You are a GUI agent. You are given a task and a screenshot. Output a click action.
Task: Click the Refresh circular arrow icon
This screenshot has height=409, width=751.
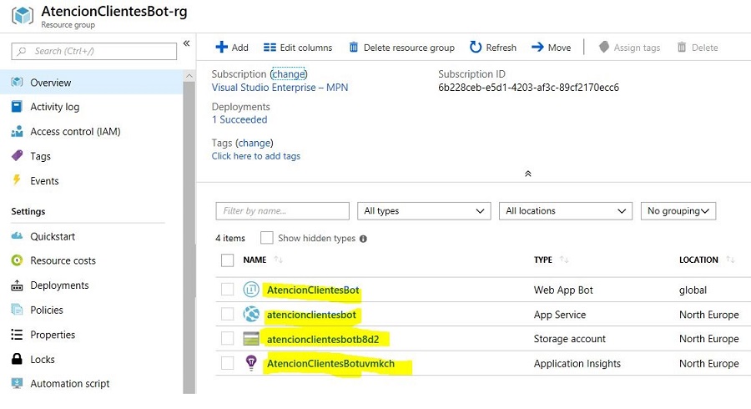pyautogui.click(x=475, y=47)
